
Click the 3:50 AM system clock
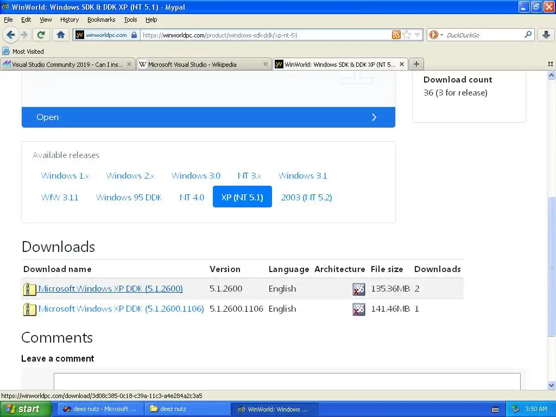point(536,409)
